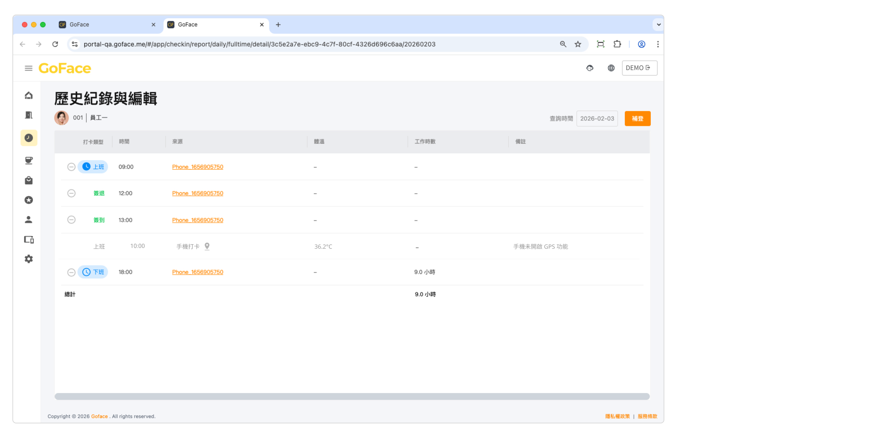
Task: Select the clock attendance icon in the sidebar
Action: (29, 138)
